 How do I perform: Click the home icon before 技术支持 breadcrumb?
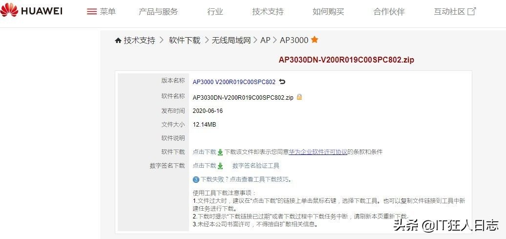118,41
